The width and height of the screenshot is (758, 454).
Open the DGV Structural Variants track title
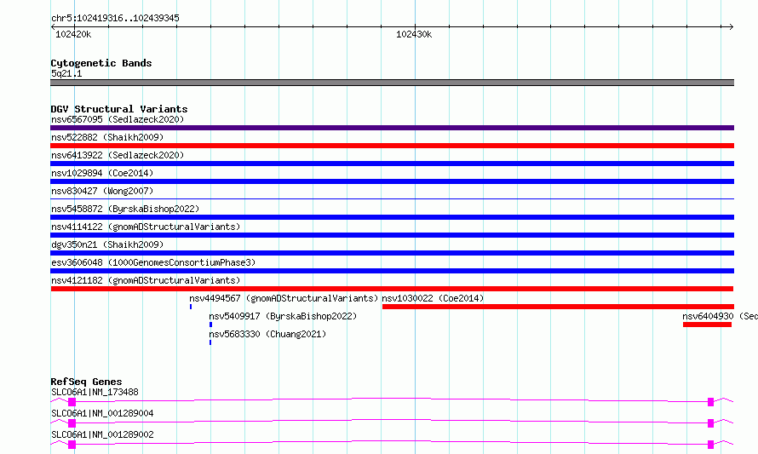pyautogui.click(x=119, y=109)
